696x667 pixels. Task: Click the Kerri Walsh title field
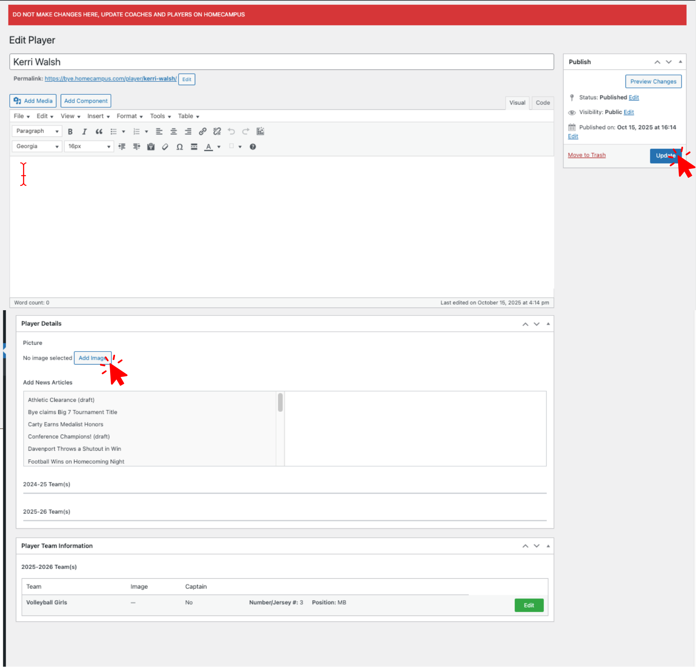281,62
